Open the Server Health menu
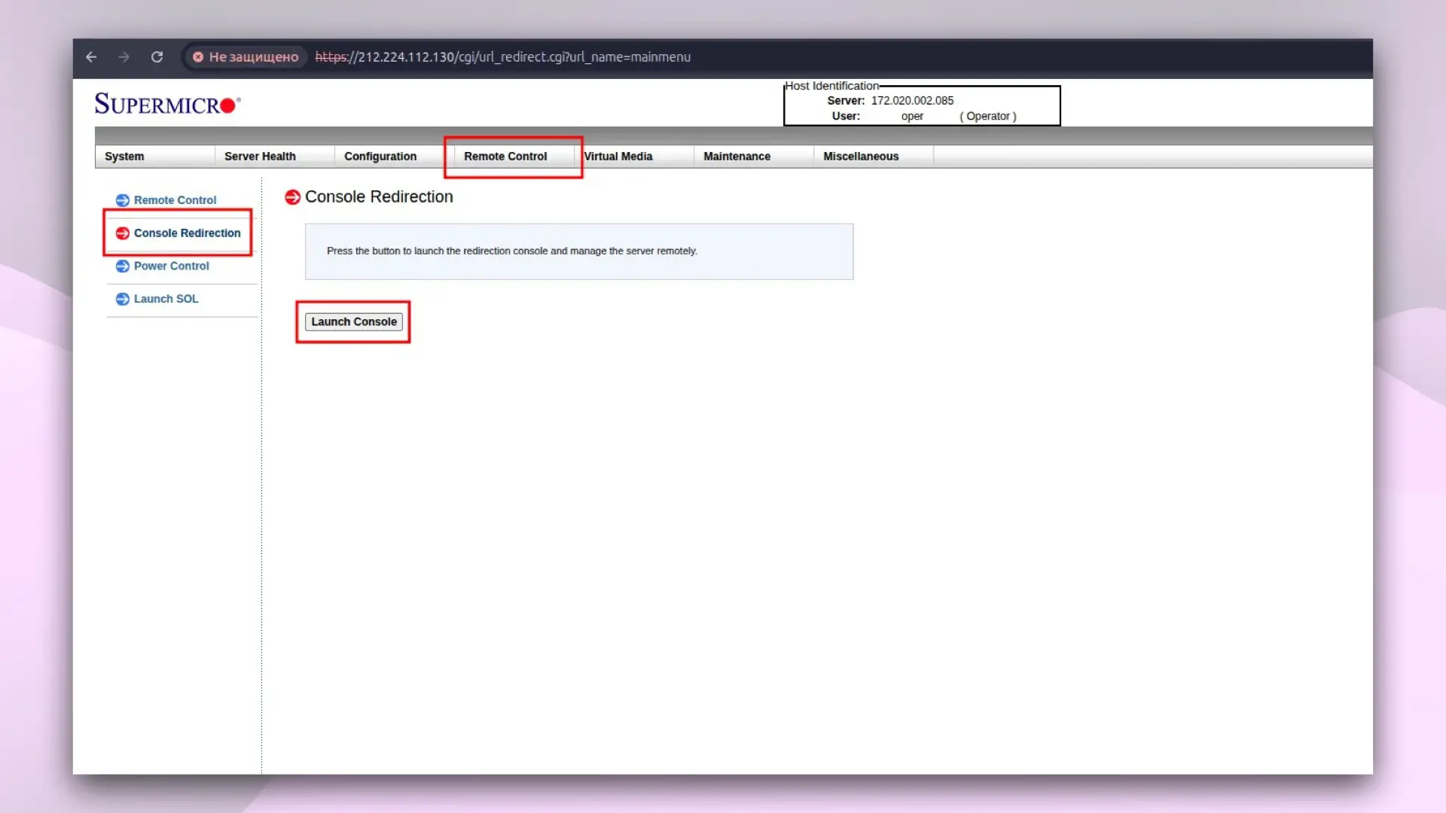 tap(260, 157)
